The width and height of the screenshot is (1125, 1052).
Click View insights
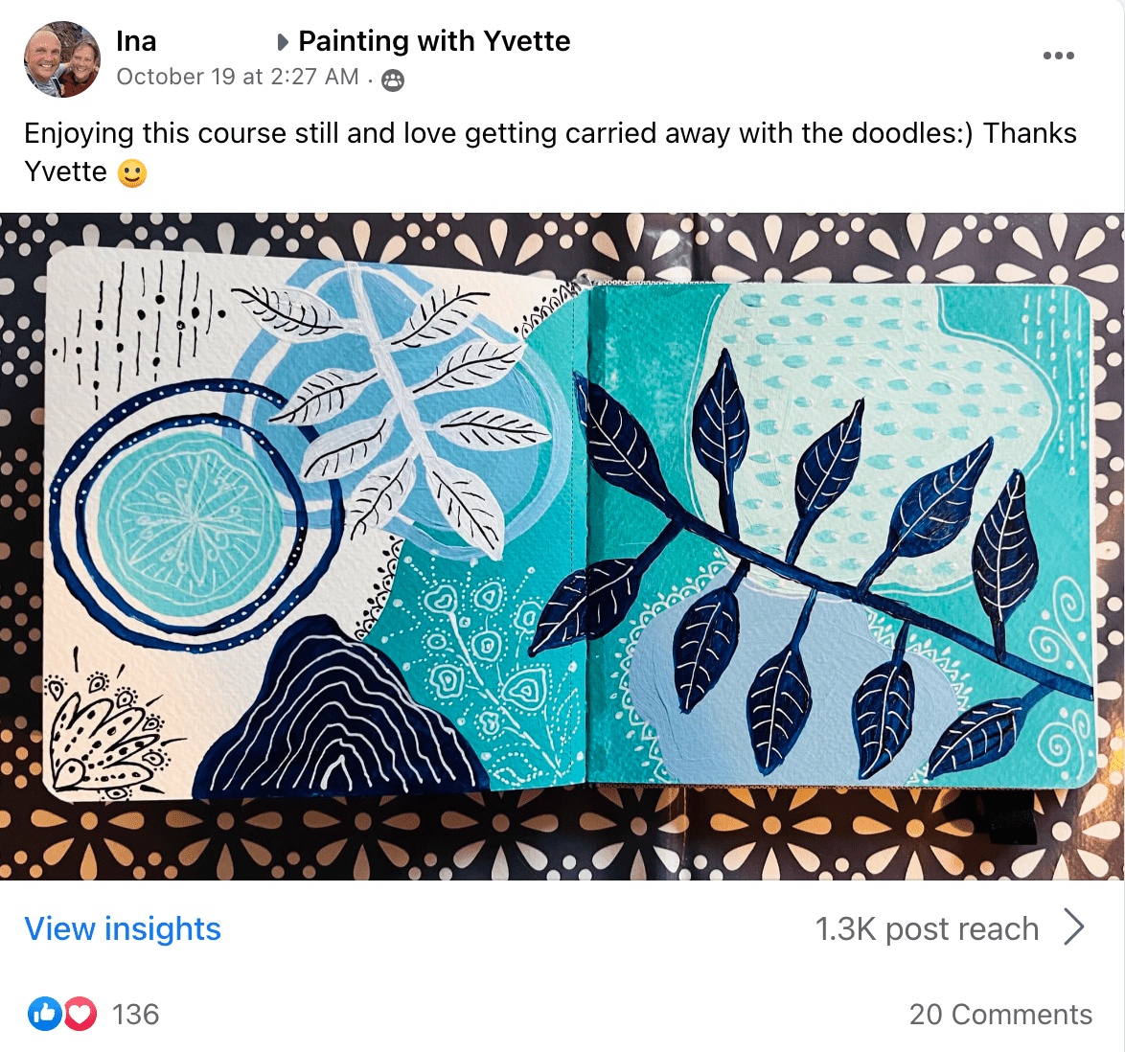(x=123, y=928)
